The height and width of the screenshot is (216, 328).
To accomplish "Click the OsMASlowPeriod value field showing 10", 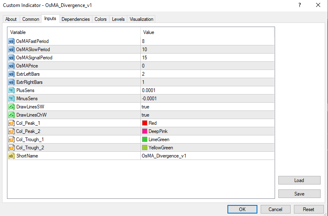I will 207,49.
